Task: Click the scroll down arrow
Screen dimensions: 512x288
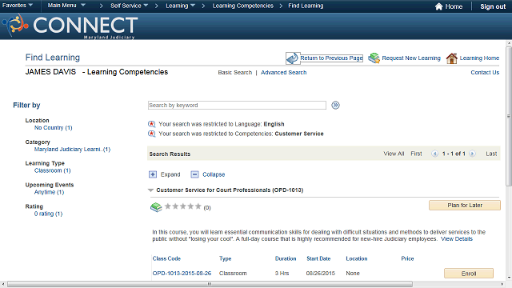Action: pos(509,278)
